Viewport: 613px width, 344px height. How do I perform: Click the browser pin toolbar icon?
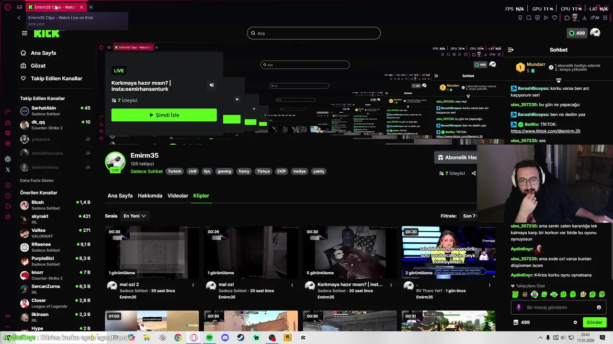click(520, 18)
